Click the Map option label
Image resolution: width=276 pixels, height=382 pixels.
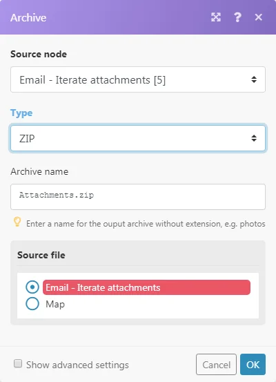(x=55, y=304)
